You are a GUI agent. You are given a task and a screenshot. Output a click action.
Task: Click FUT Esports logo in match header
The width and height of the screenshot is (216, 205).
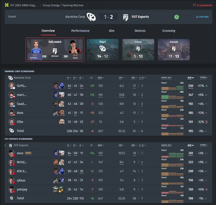tap(126, 17)
